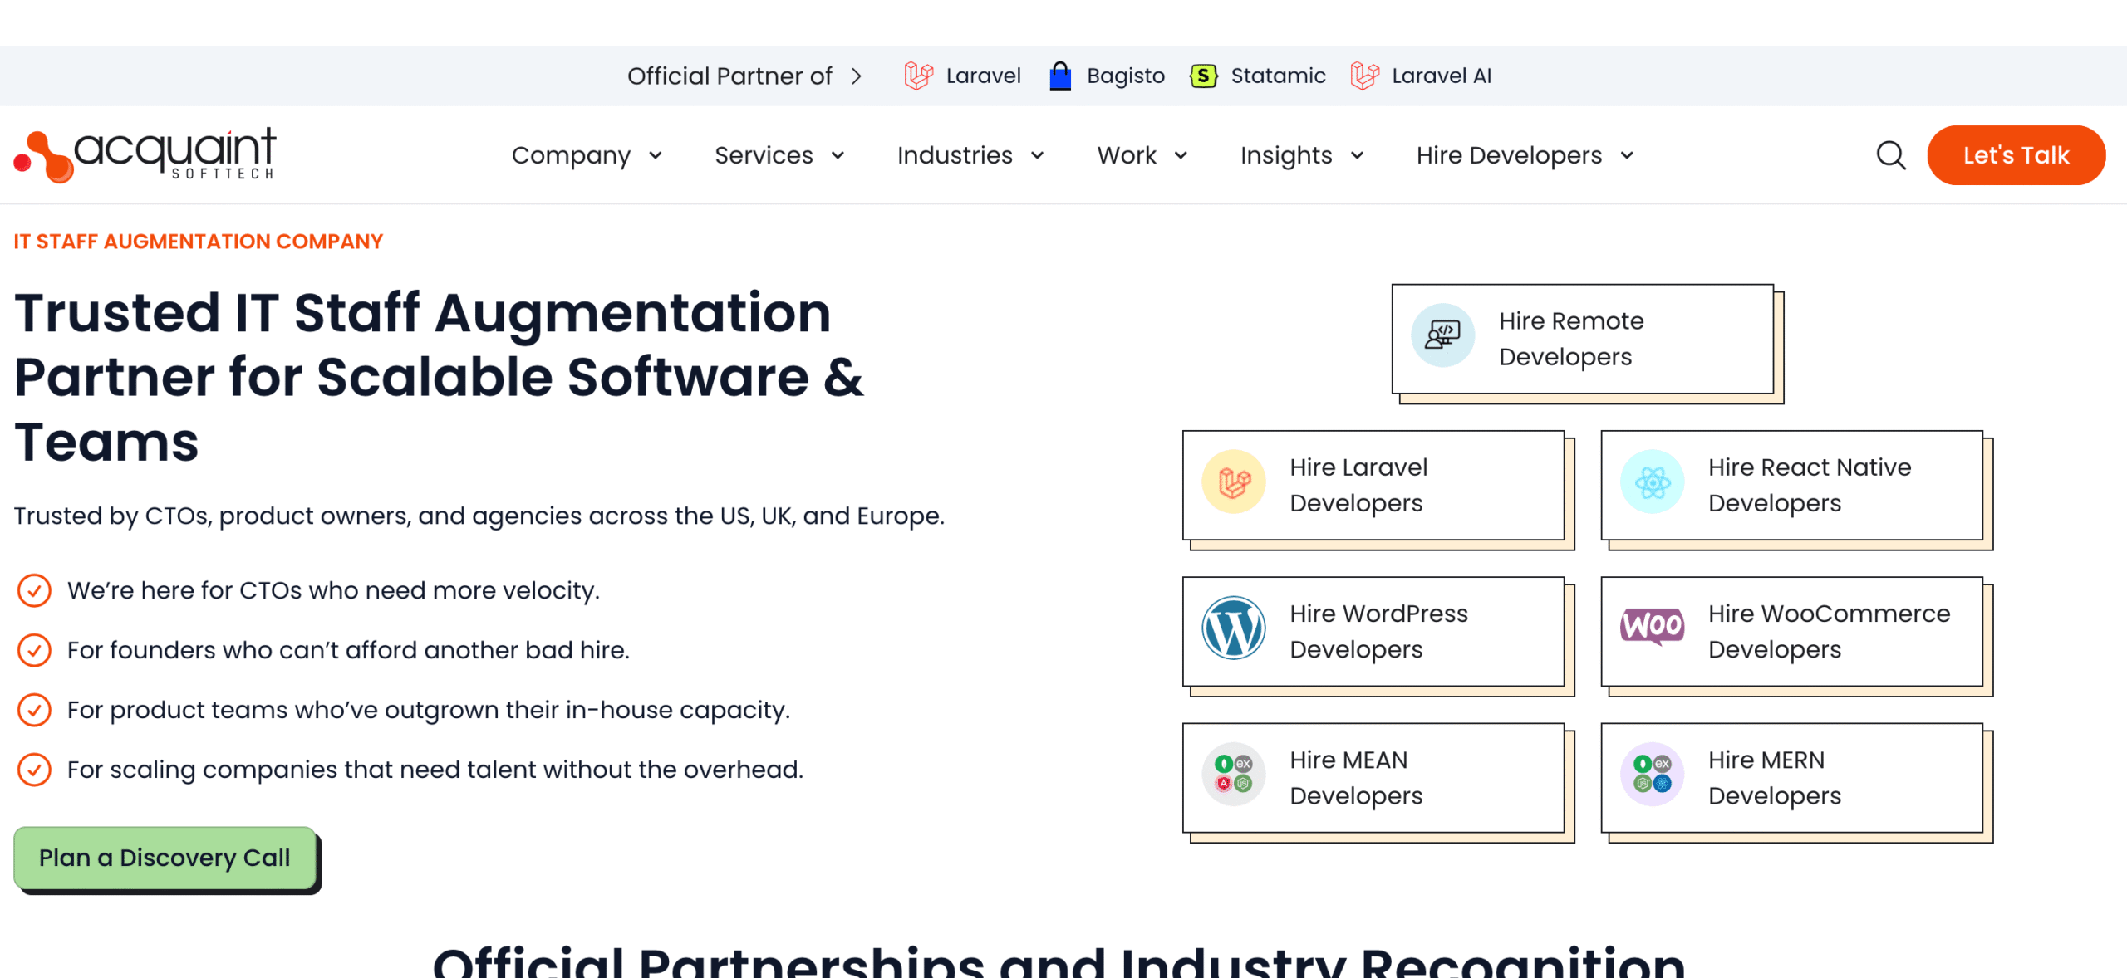Click the Bagisto shopping bag icon
Screen dimensions: 2127x978
pos(1060,76)
